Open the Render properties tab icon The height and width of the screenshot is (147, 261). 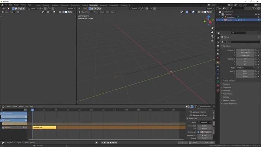218,42
